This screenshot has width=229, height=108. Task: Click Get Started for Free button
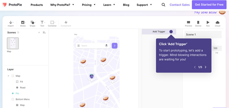tap(209, 5)
